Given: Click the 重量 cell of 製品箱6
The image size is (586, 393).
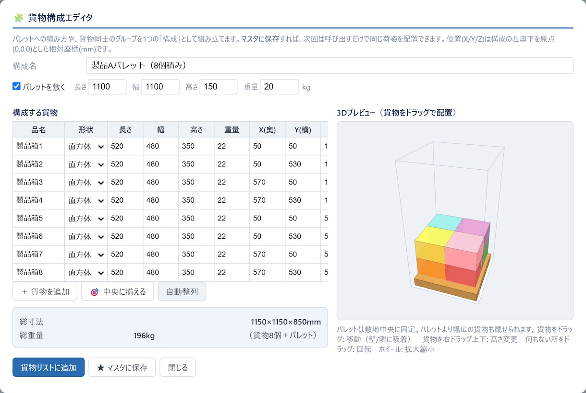Looking at the screenshot, I should click(232, 236).
